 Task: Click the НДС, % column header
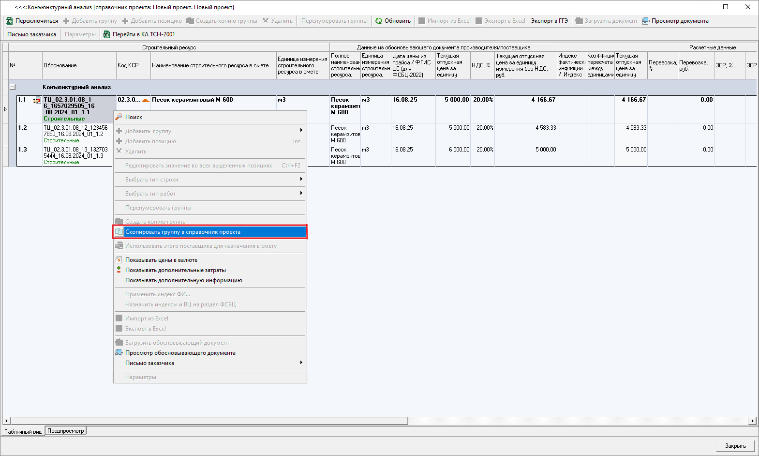pyautogui.click(x=482, y=65)
